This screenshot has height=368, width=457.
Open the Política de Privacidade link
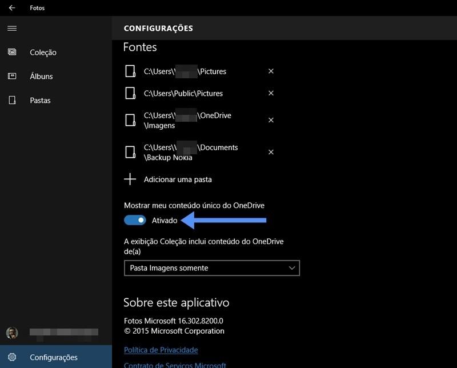pos(161,350)
